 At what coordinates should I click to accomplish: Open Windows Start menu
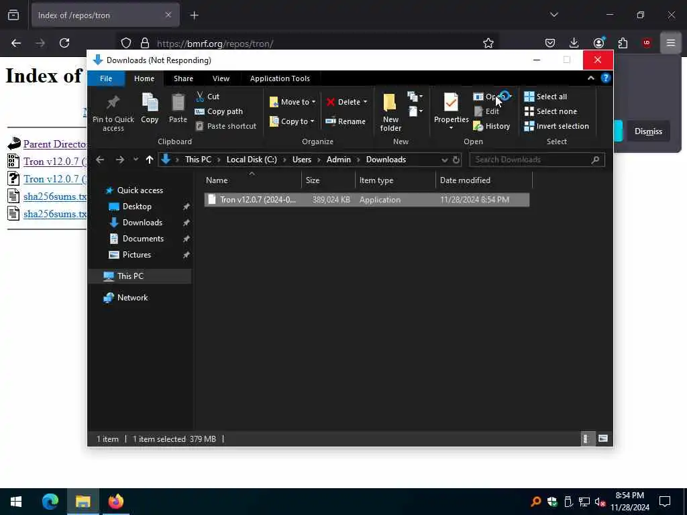[x=16, y=502]
